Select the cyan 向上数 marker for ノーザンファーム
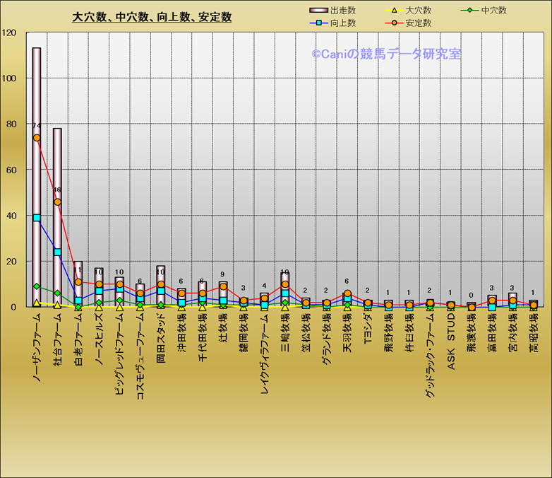The width and height of the screenshot is (552, 478). [37, 218]
